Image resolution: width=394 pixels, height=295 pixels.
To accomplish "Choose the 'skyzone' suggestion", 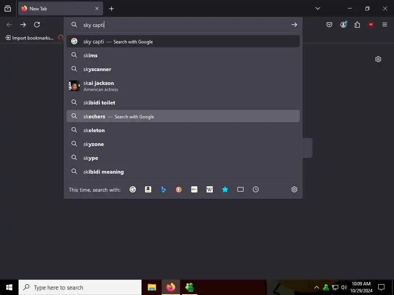I will click(x=183, y=144).
